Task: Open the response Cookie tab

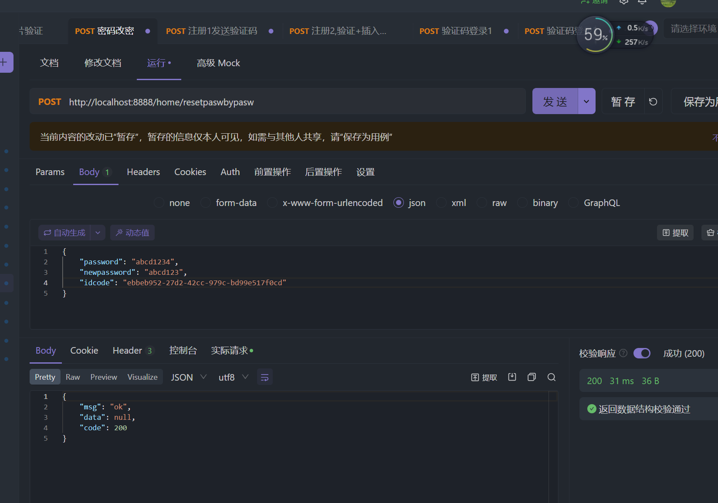Action: tap(84, 351)
